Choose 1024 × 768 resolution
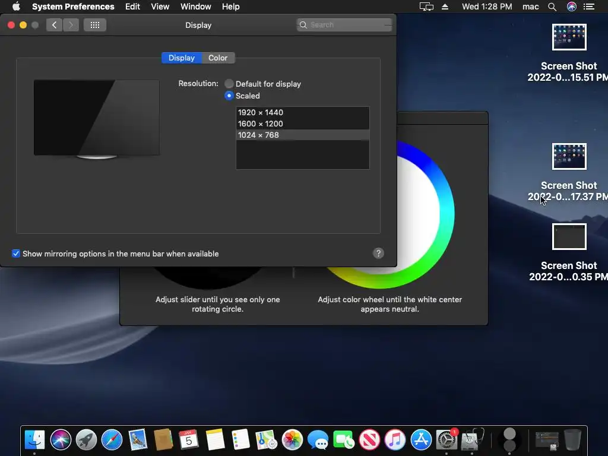608x456 pixels. click(x=302, y=135)
